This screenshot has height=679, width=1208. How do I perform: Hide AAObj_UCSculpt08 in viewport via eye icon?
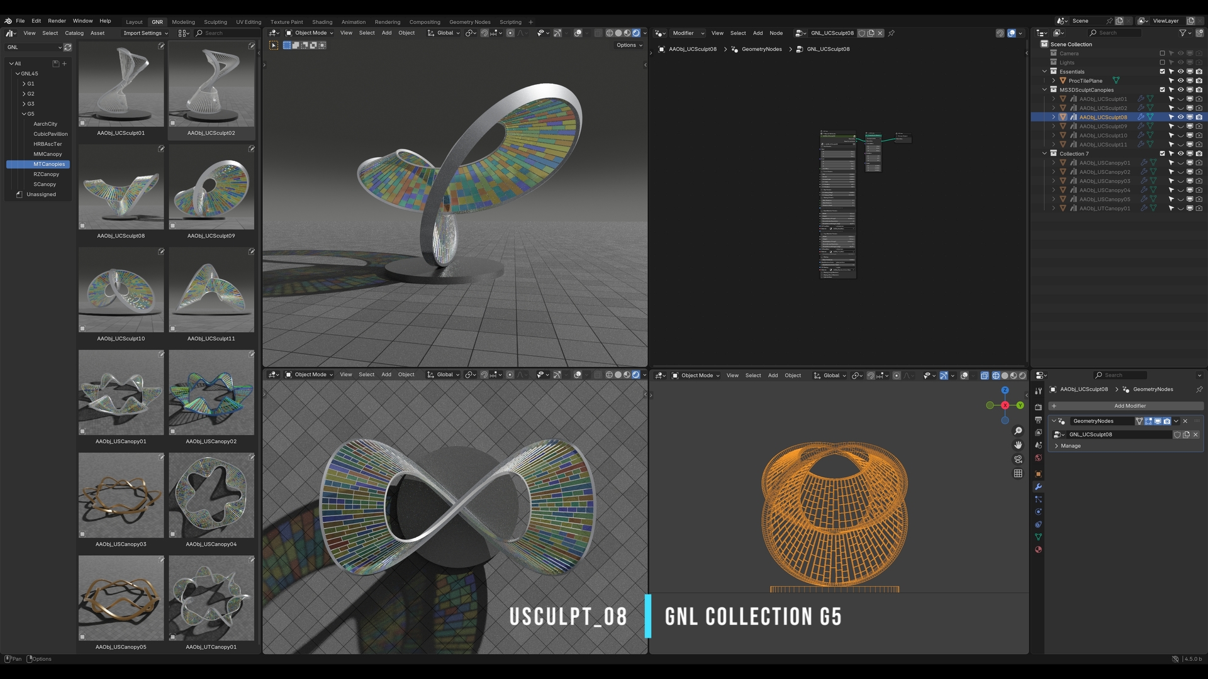point(1181,117)
